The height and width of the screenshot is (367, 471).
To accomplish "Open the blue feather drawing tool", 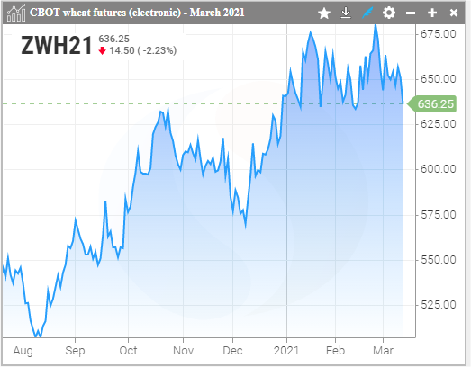I will (367, 13).
